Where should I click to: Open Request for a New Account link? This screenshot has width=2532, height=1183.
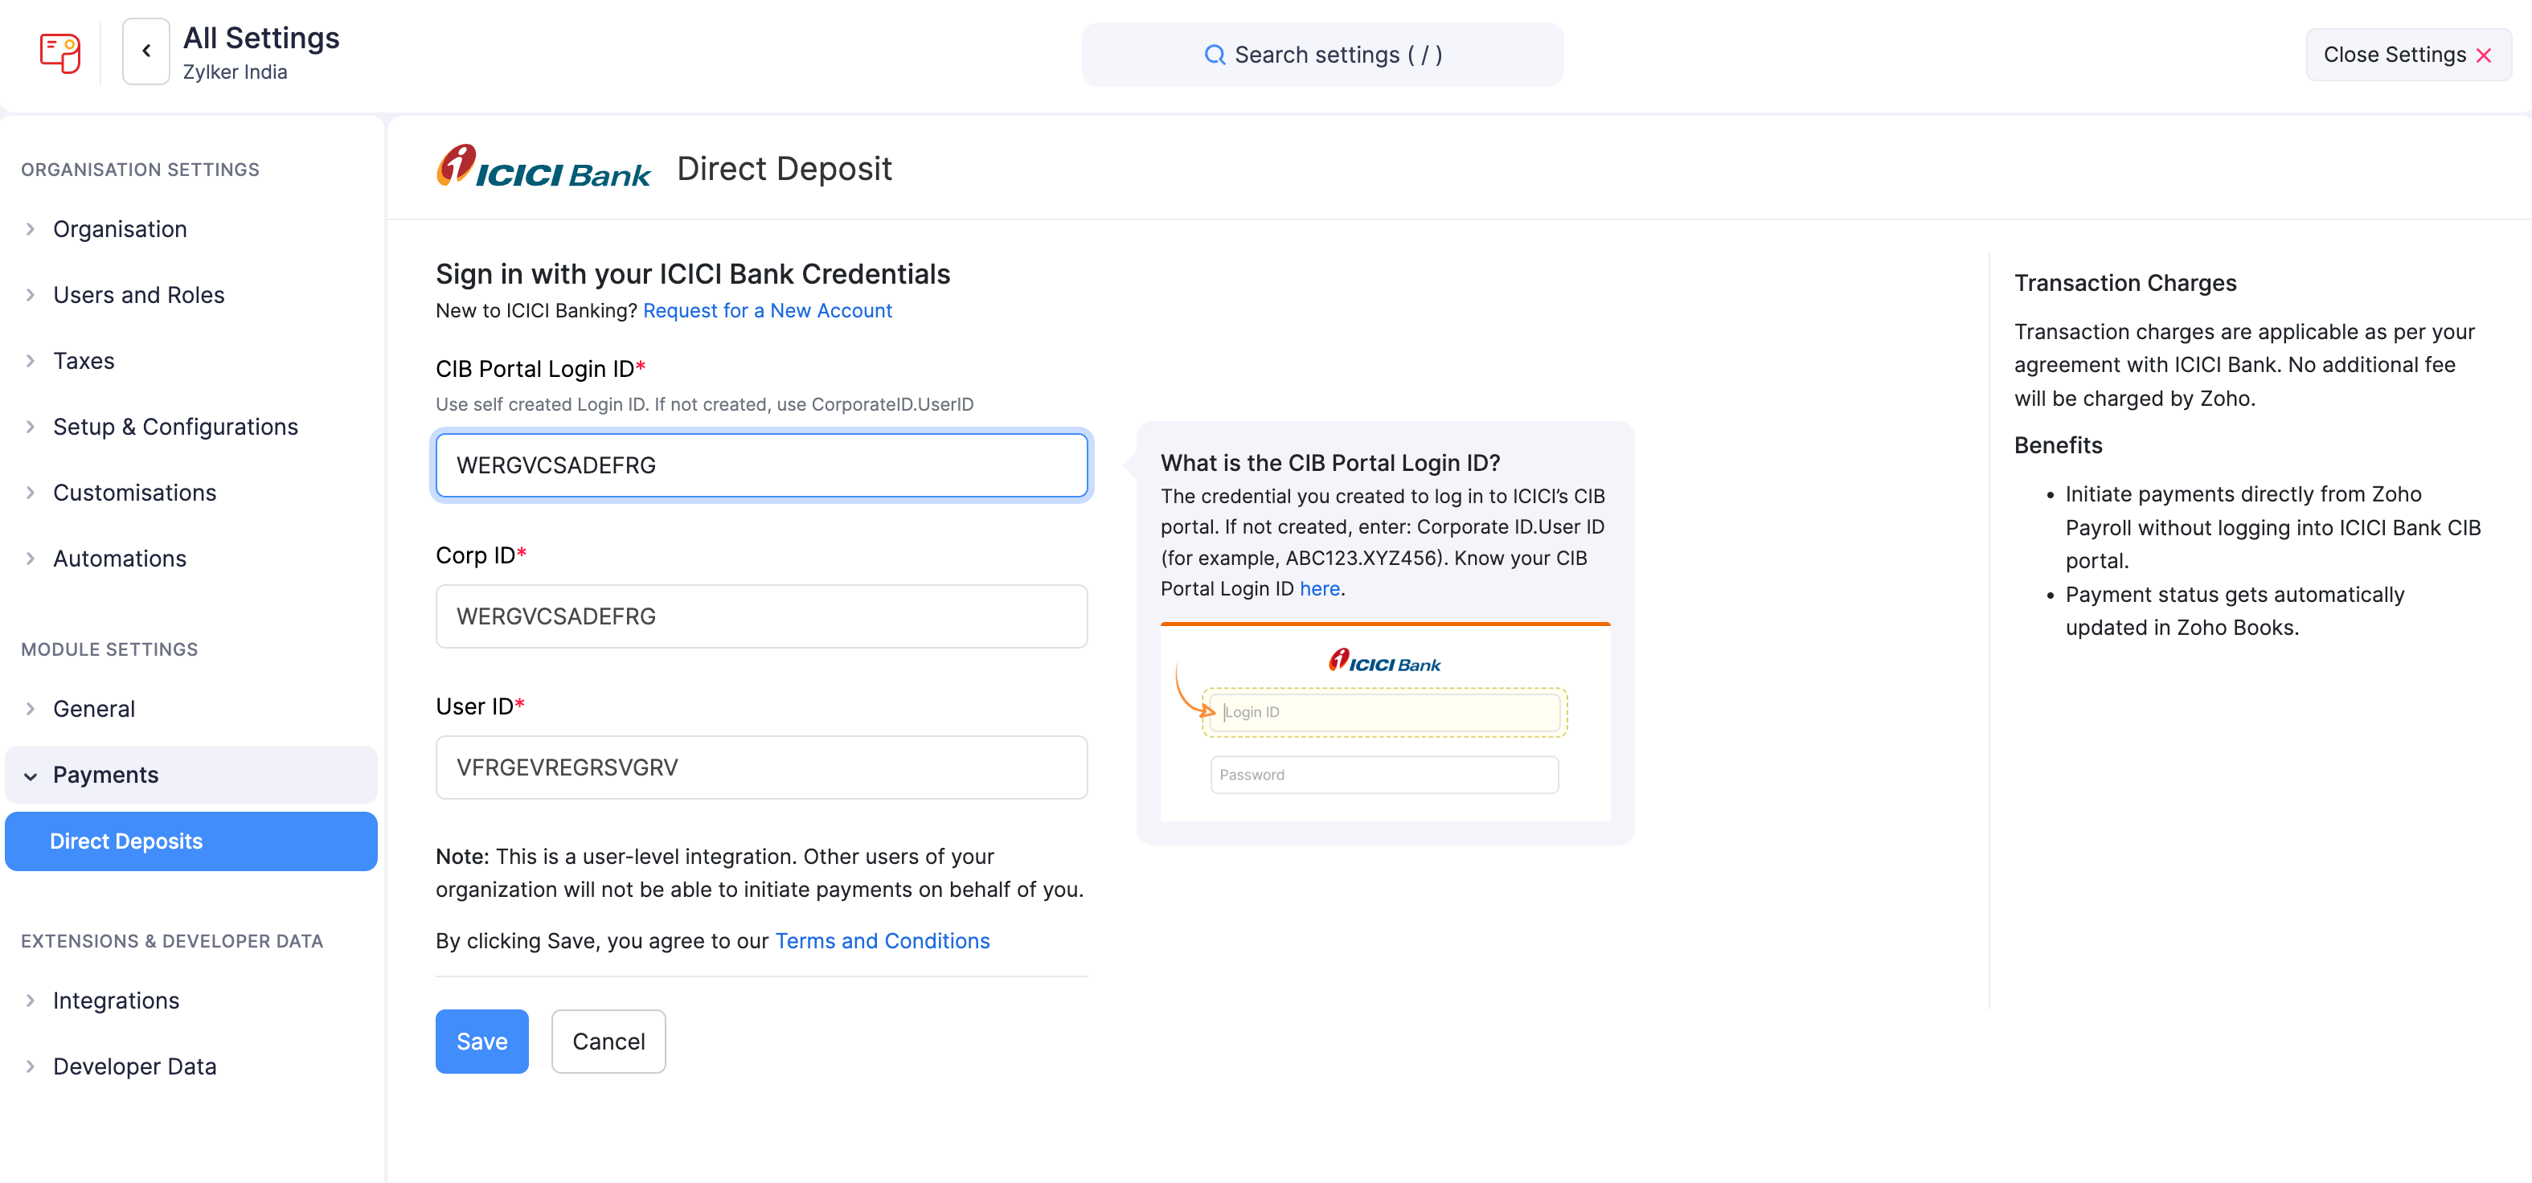click(767, 310)
